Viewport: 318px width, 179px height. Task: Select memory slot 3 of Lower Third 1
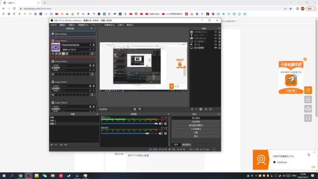tap(63, 54)
